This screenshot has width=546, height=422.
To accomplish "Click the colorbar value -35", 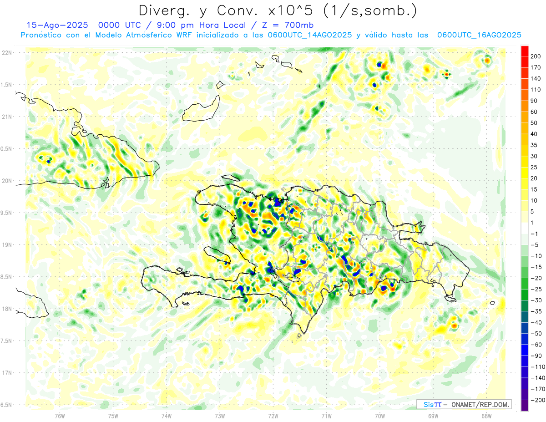I will 537,311.
